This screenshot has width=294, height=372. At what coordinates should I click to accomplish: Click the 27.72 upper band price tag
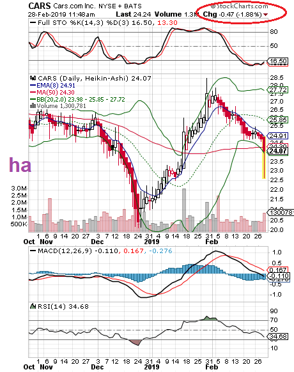(x=278, y=90)
